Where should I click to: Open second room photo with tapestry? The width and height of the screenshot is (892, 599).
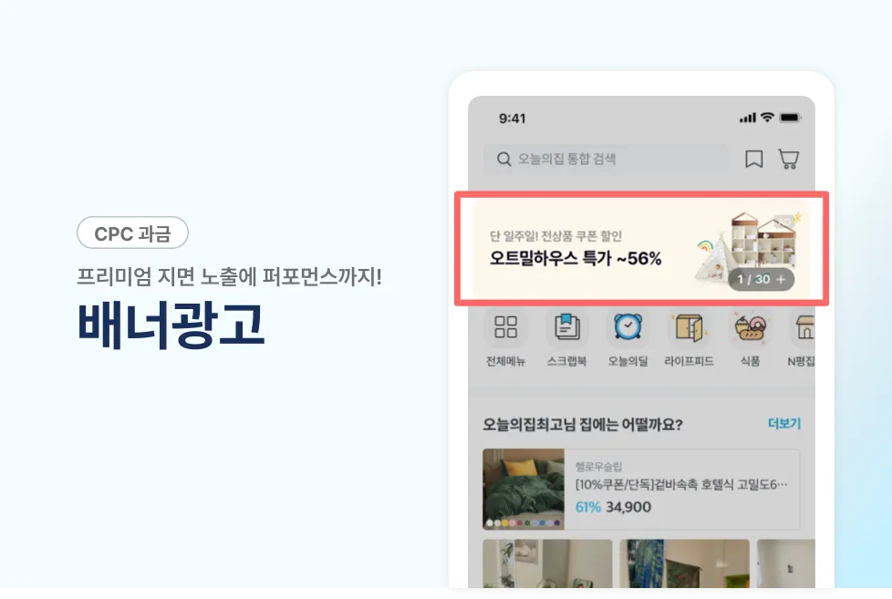pos(684,563)
